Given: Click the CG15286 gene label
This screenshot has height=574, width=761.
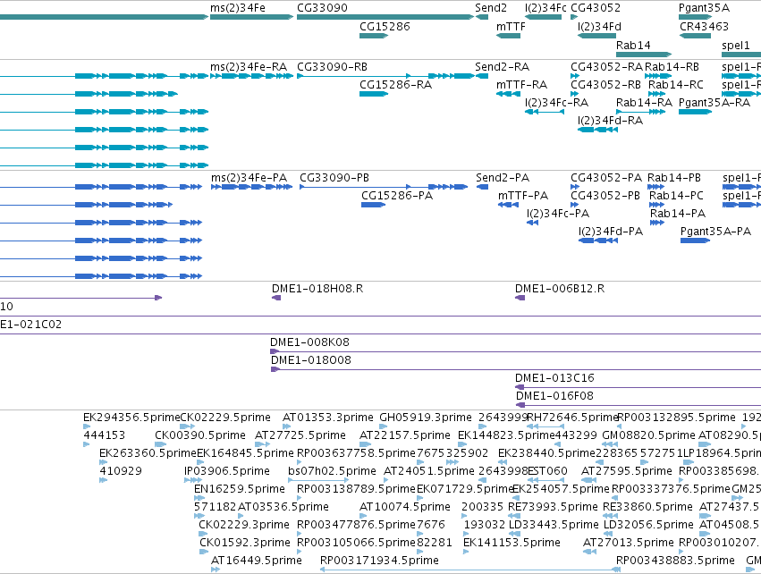Looking at the screenshot, I should [385, 27].
